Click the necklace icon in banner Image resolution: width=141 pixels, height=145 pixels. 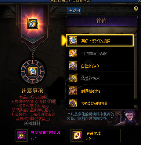pyautogui.click(x=33, y=23)
